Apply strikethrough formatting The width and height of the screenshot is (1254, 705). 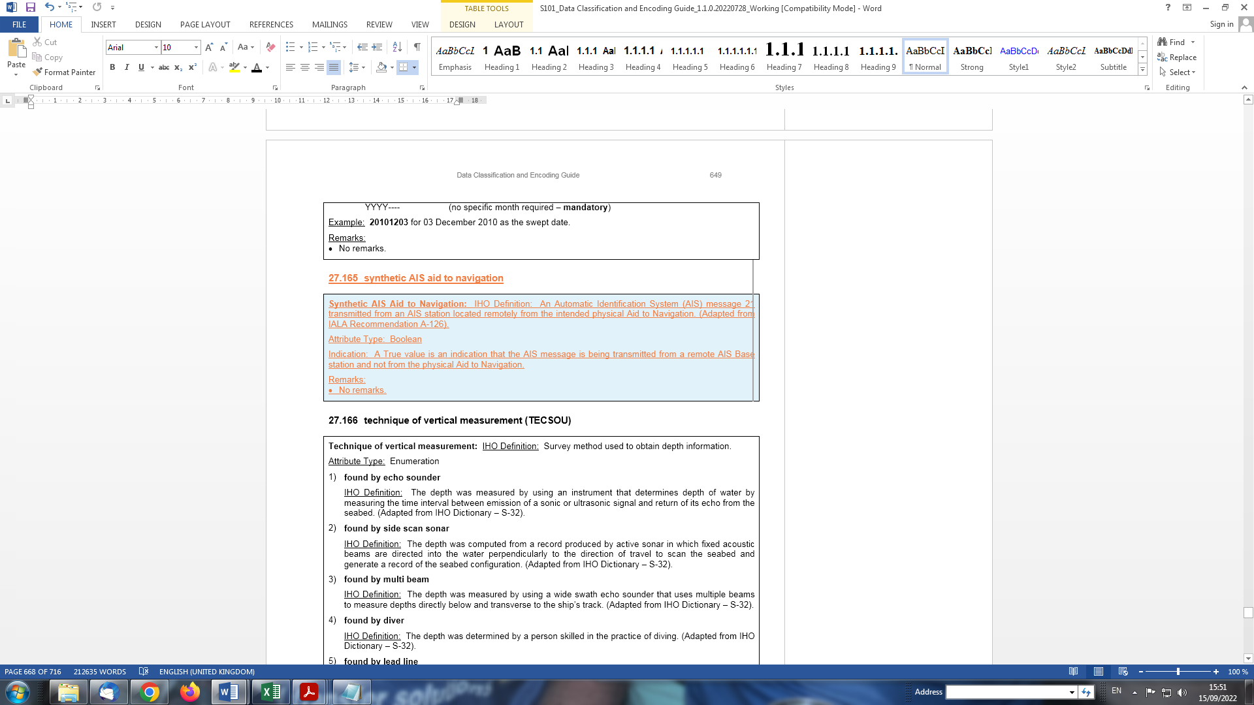164,67
